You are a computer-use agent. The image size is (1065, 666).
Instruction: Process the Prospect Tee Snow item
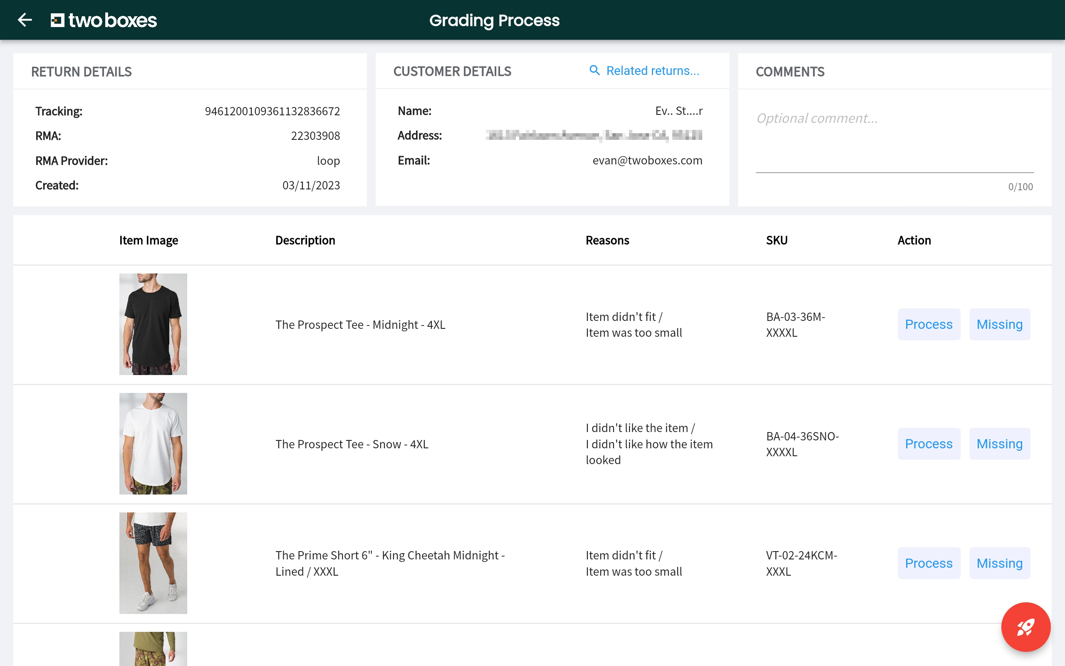pyautogui.click(x=929, y=444)
